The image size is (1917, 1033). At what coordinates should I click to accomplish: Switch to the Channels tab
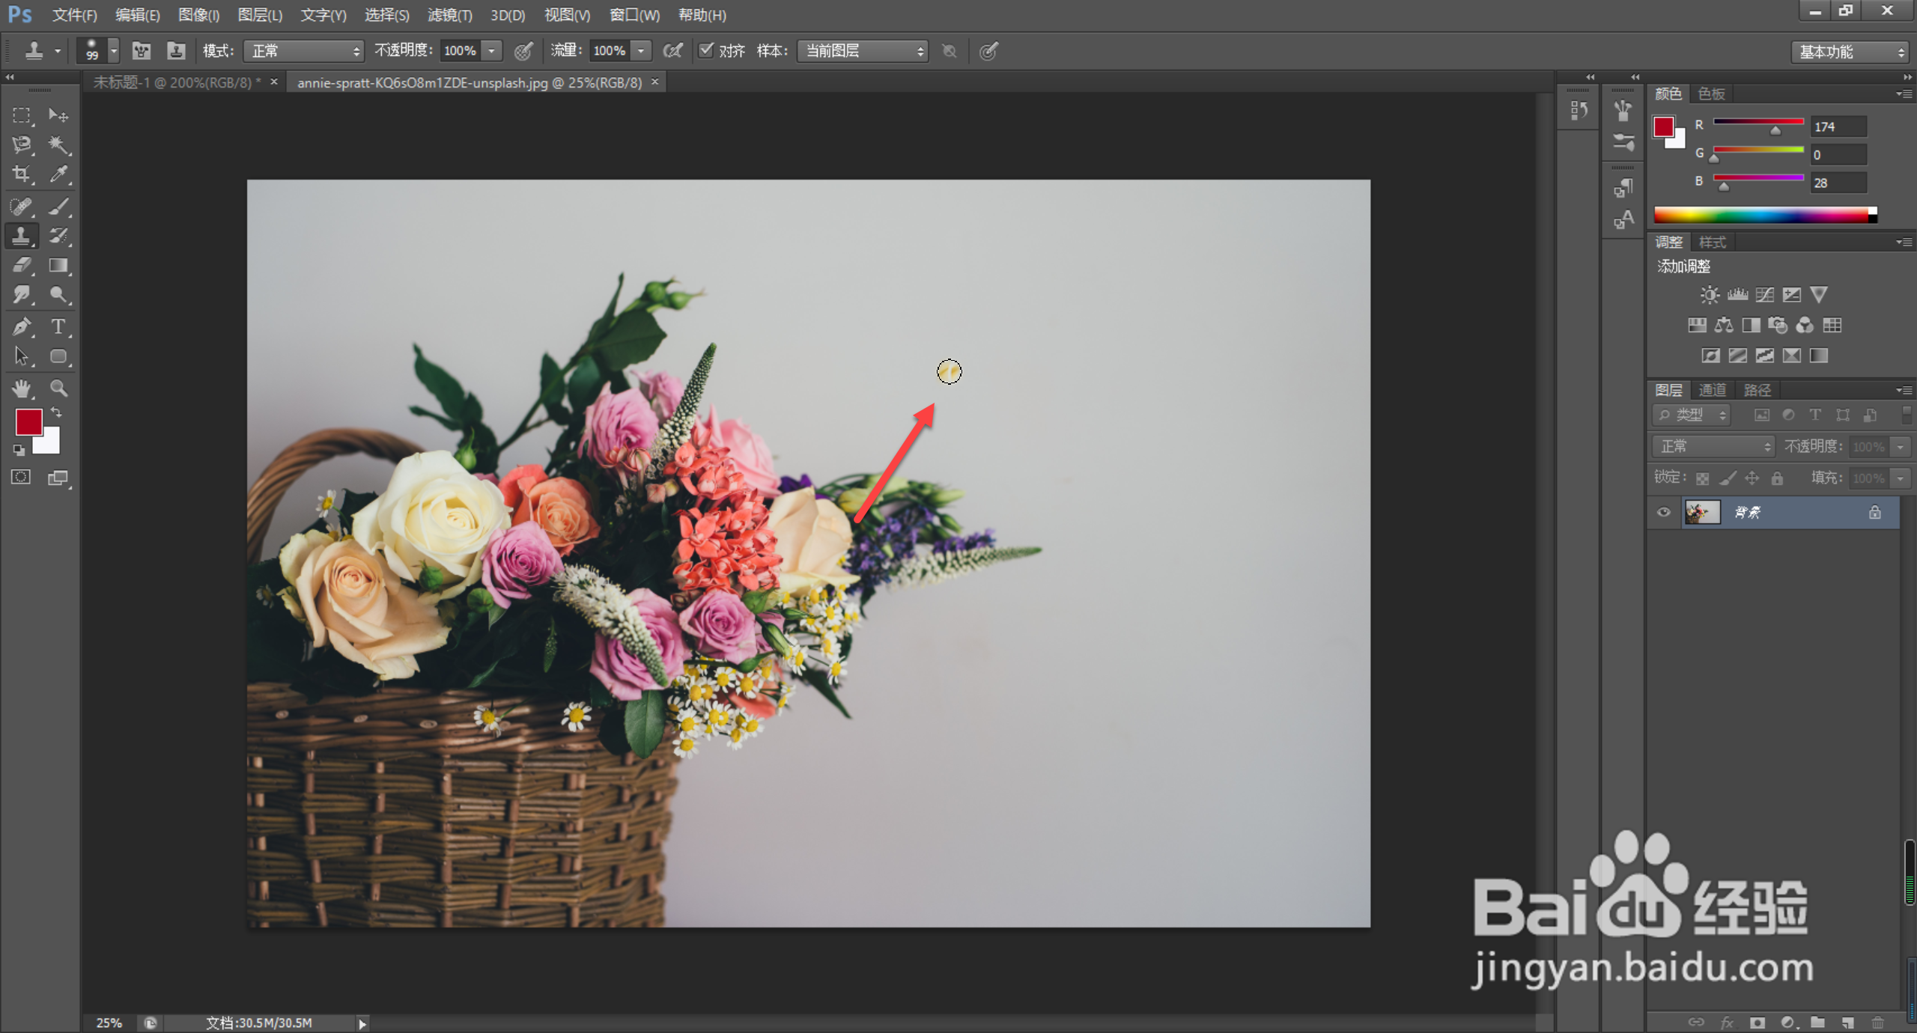(1712, 390)
